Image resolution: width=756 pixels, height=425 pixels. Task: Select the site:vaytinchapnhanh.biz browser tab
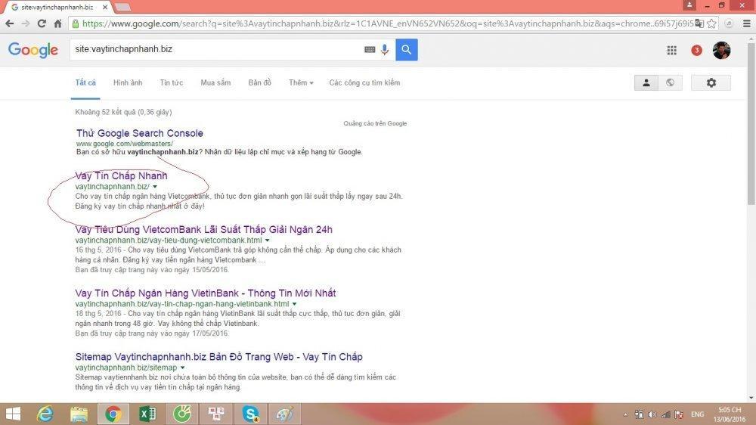(x=57, y=8)
